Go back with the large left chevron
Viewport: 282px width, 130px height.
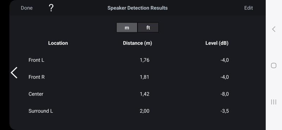pyautogui.click(x=14, y=73)
